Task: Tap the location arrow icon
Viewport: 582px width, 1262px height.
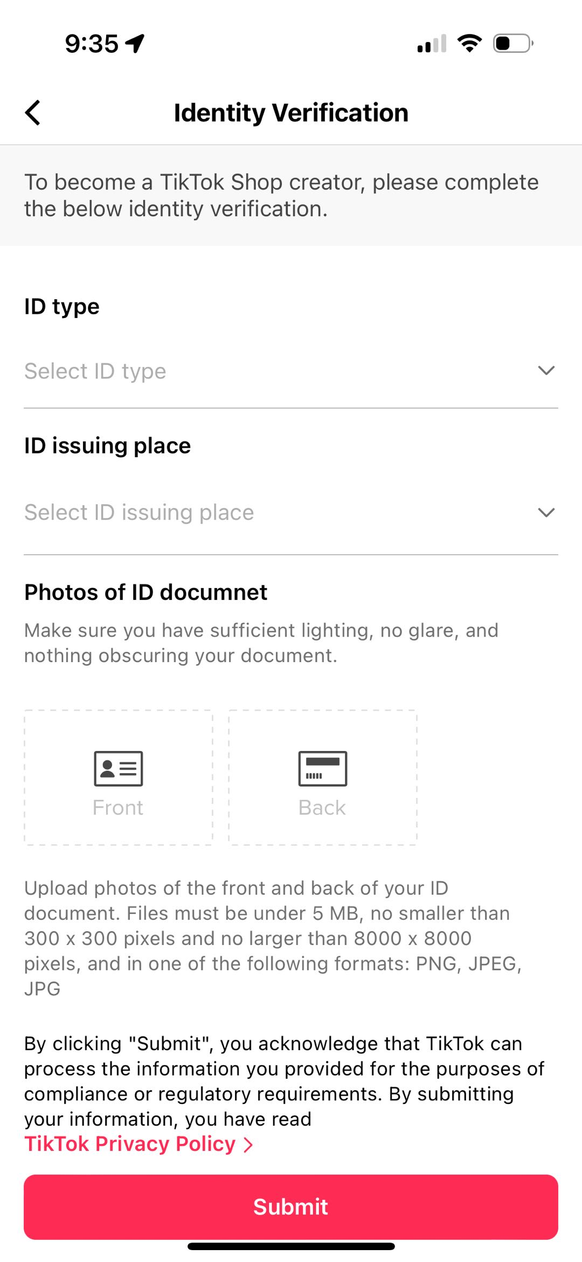Action: [x=135, y=43]
